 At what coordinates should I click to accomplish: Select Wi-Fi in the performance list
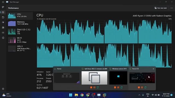point(20,40)
